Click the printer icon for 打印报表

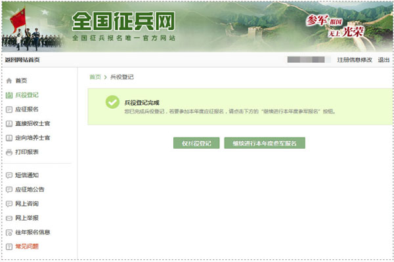point(9,152)
